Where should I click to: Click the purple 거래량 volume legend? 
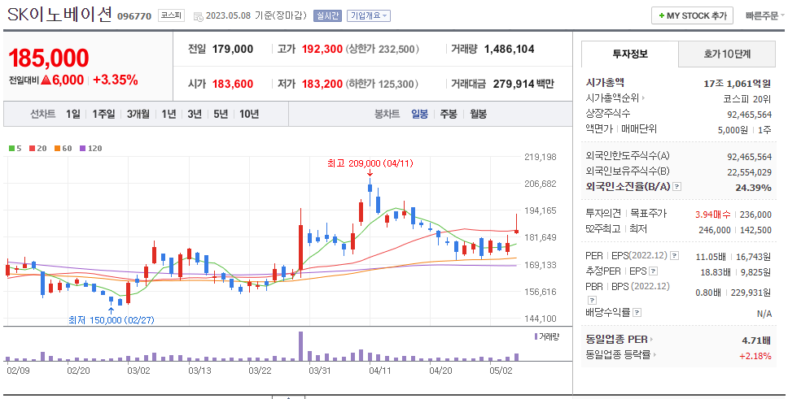(546, 336)
